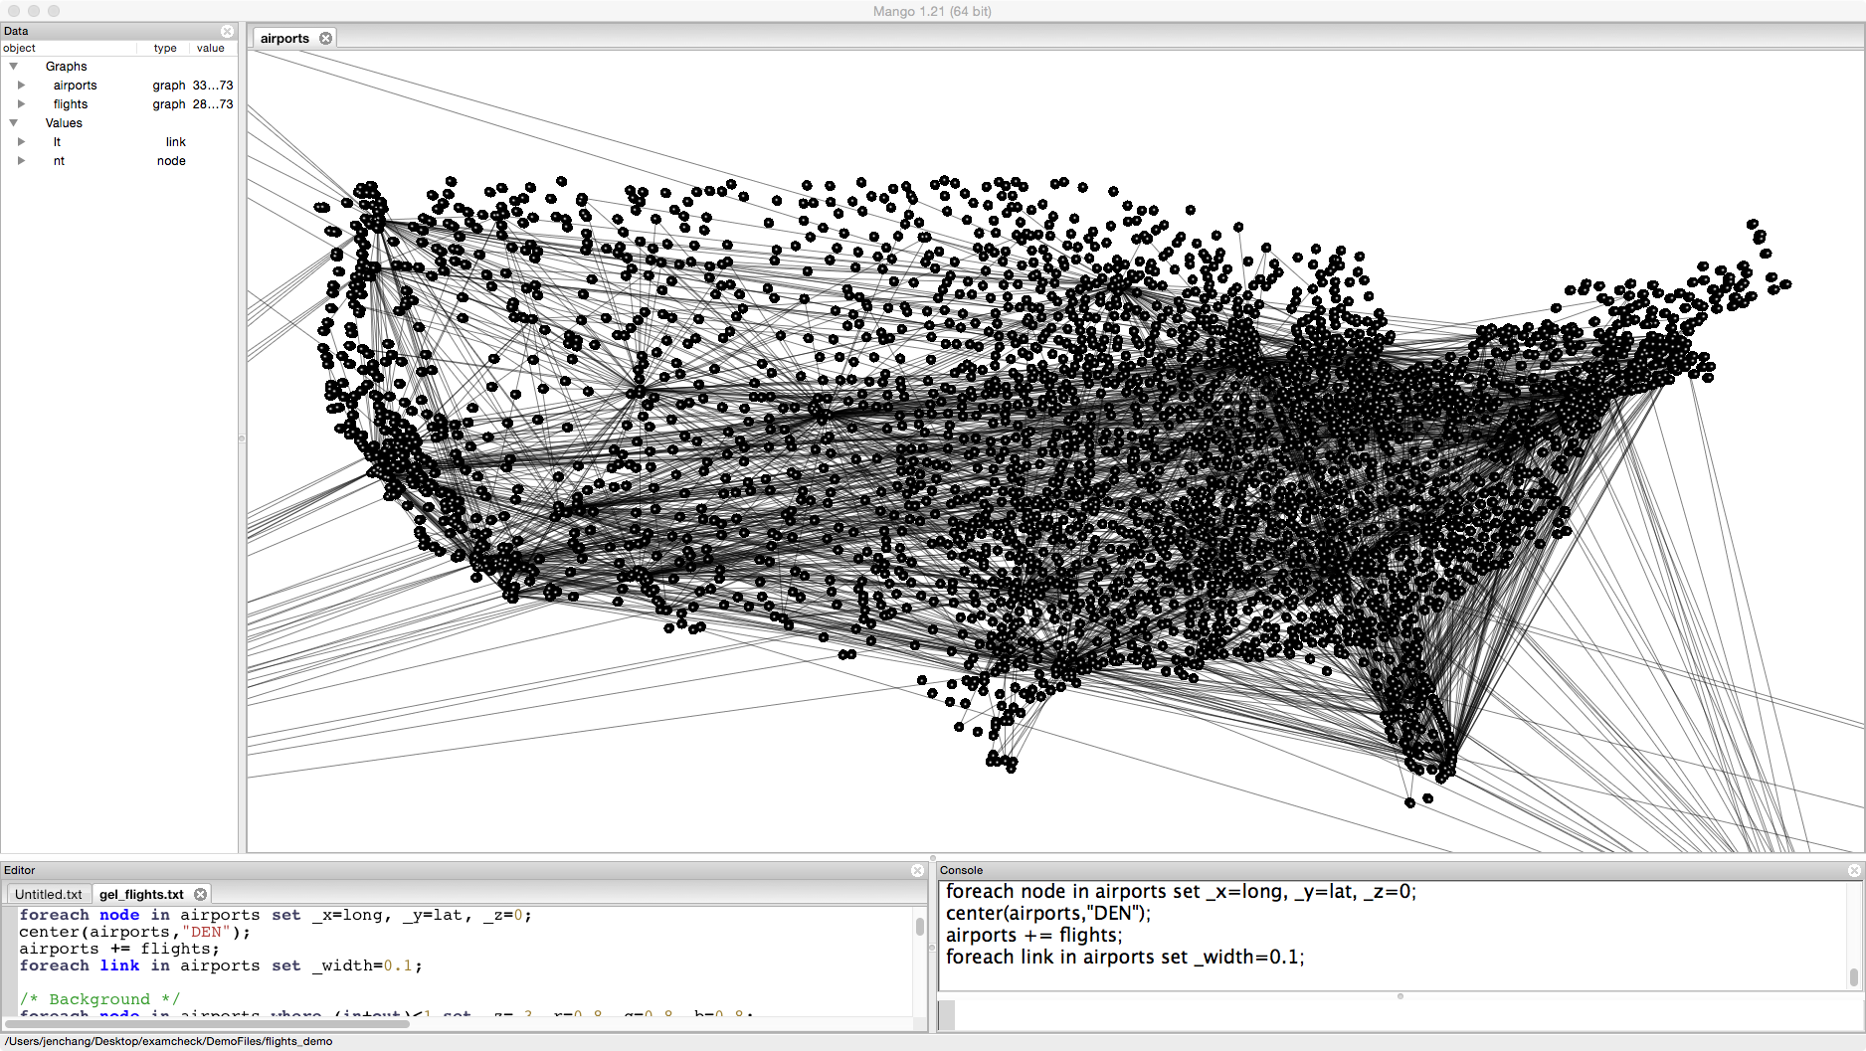Close the Data panel
This screenshot has height=1051, width=1866.
227,31
